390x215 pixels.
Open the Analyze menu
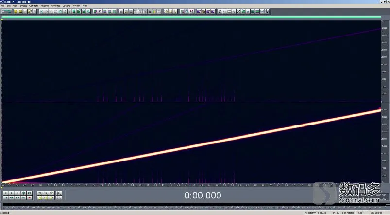click(45, 6)
